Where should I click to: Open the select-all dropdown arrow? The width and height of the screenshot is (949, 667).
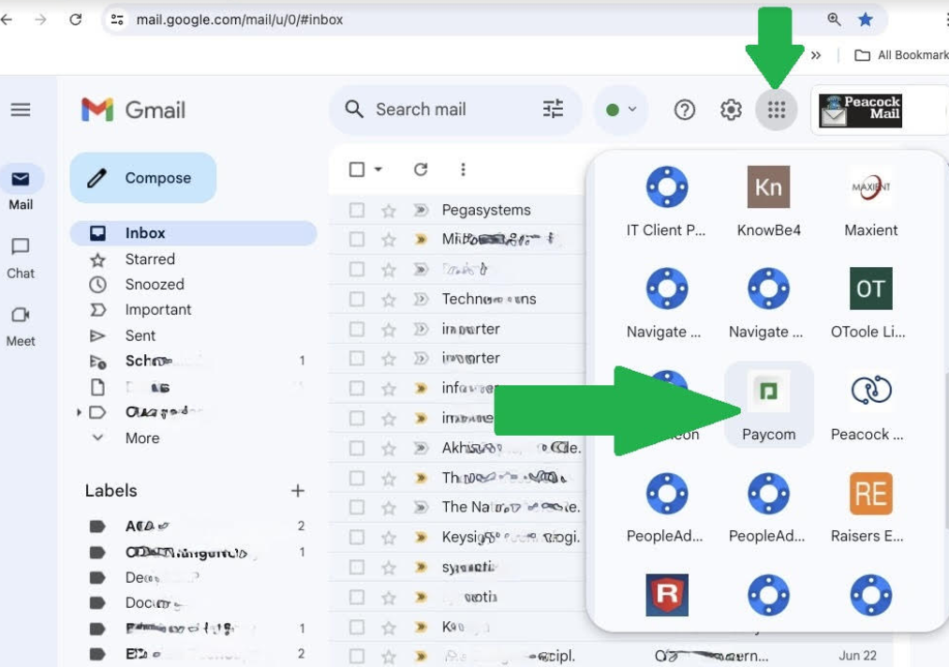(378, 170)
